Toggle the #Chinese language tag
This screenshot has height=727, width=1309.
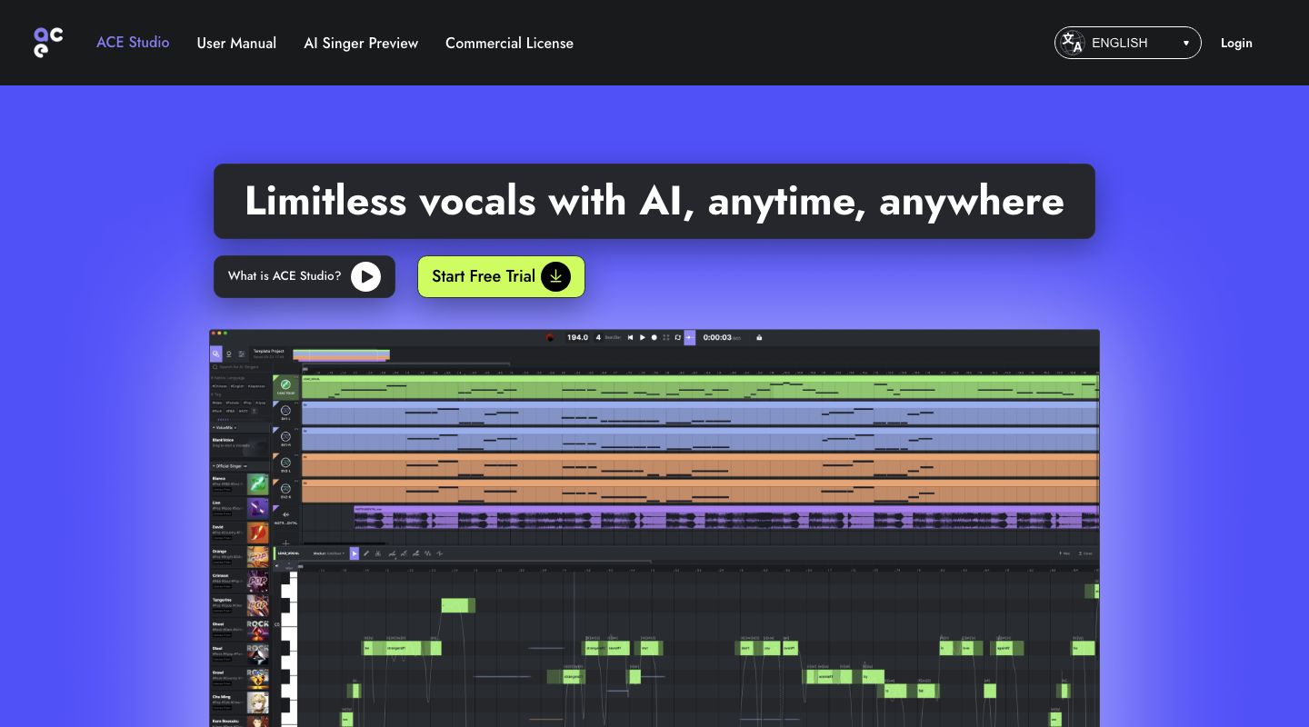[219, 386]
